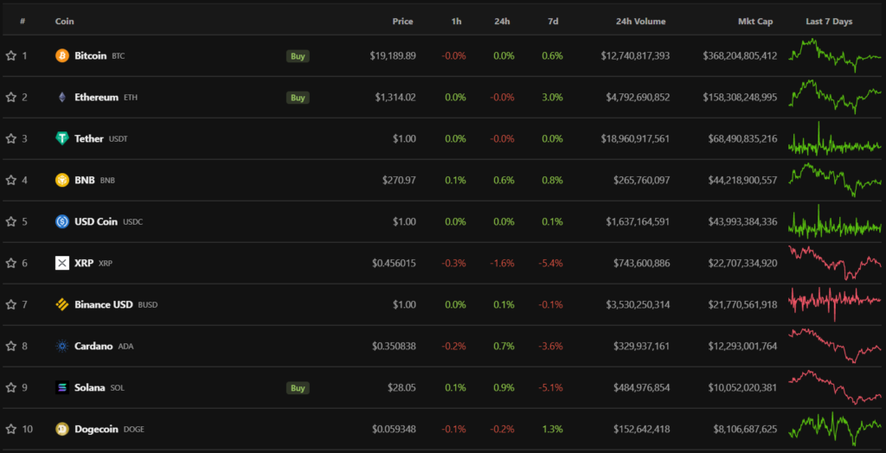Click the Ethereum diamond logo icon
Screen dimensions: 886x453
(62, 98)
